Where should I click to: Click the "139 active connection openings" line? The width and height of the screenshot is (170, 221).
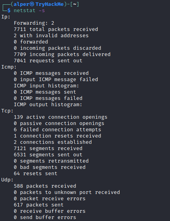coord(60,117)
